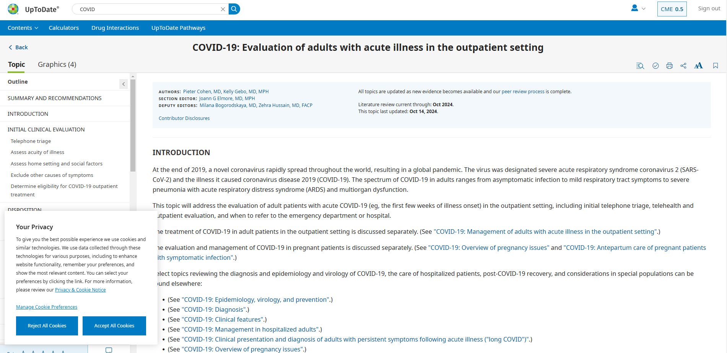Viewport: 727px width, 353px height.
Task: Select Assess acuity of illness
Action: [37, 152]
